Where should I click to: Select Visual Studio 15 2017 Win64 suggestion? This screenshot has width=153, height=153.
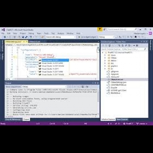(x=54, y=74)
